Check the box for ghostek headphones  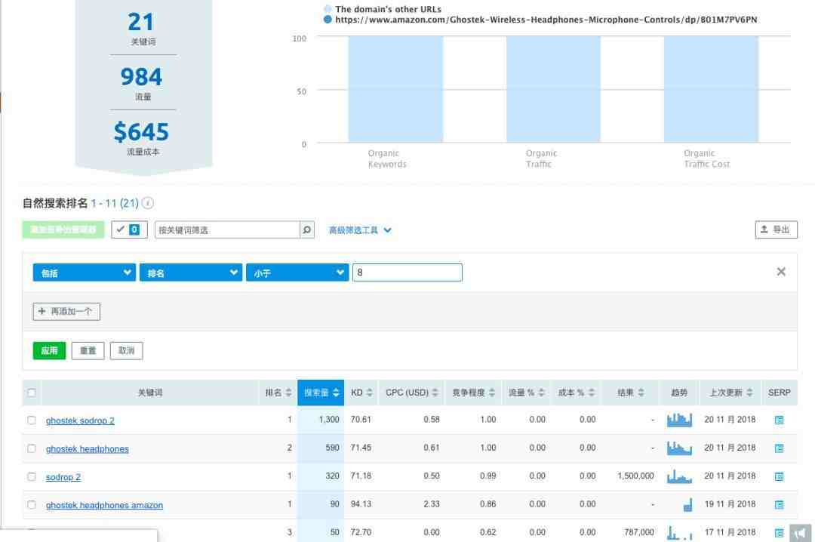click(32, 448)
